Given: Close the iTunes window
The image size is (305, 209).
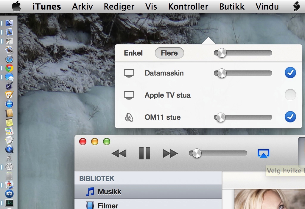Looking at the screenshot, I should 83,142.
